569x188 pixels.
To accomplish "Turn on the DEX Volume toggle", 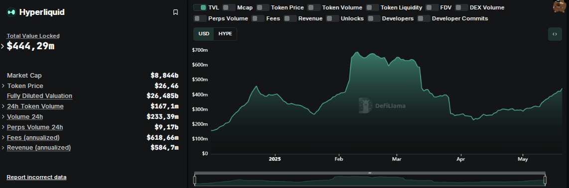I will pyautogui.click(x=461, y=7).
